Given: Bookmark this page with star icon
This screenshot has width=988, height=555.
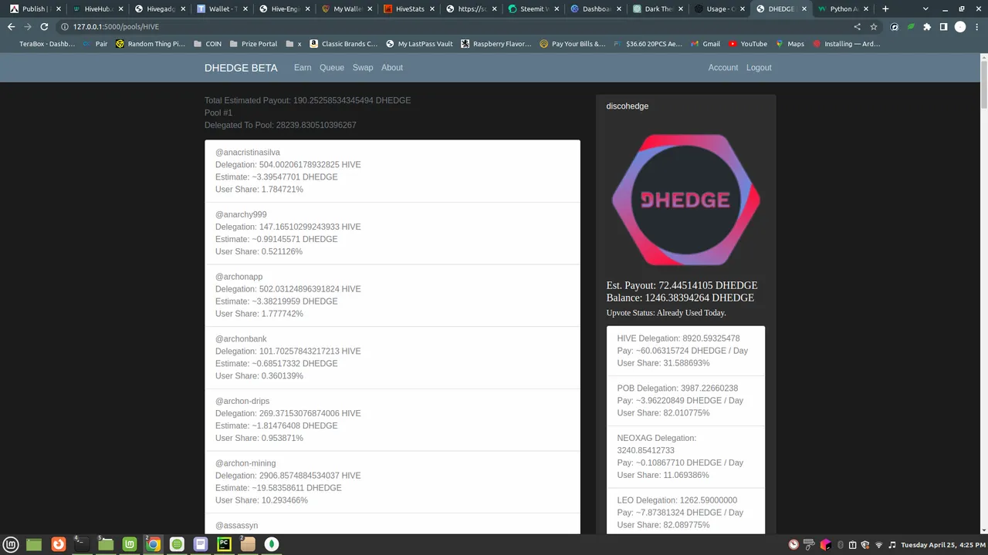Looking at the screenshot, I should click(874, 26).
